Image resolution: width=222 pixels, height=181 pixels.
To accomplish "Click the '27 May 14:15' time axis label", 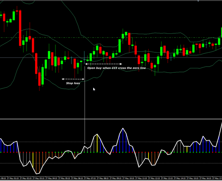I will point(180,178).
